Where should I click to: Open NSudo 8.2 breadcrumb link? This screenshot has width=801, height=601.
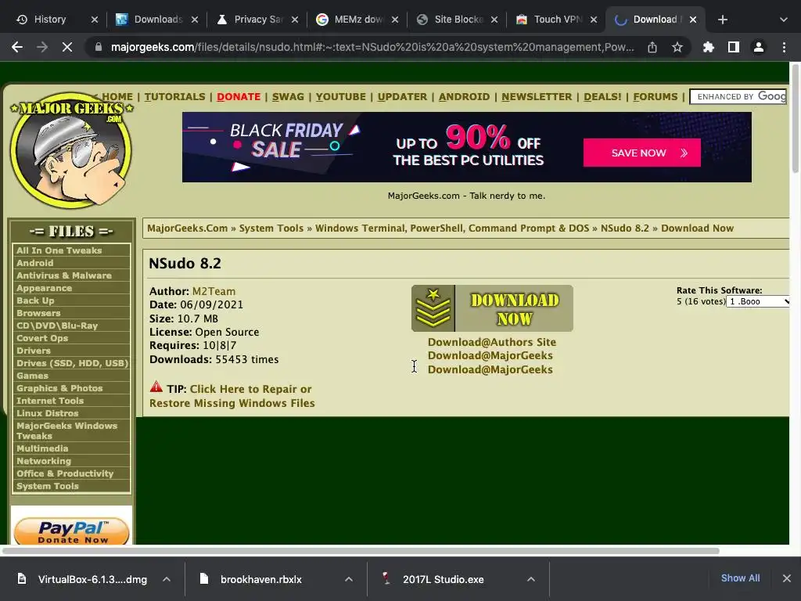pos(624,228)
